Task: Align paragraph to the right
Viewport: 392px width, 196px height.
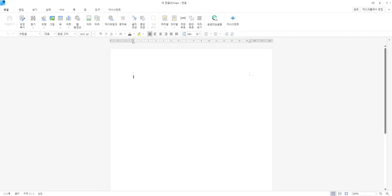Action: pos(166,34)
